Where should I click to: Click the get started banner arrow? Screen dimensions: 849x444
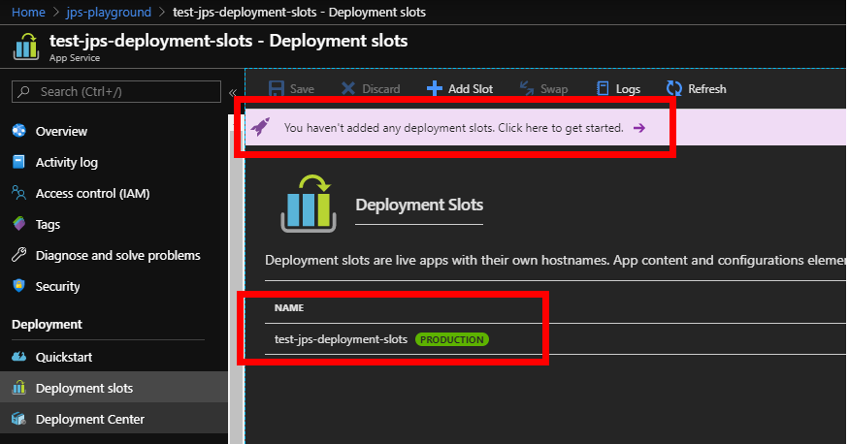tap(638, 127)
